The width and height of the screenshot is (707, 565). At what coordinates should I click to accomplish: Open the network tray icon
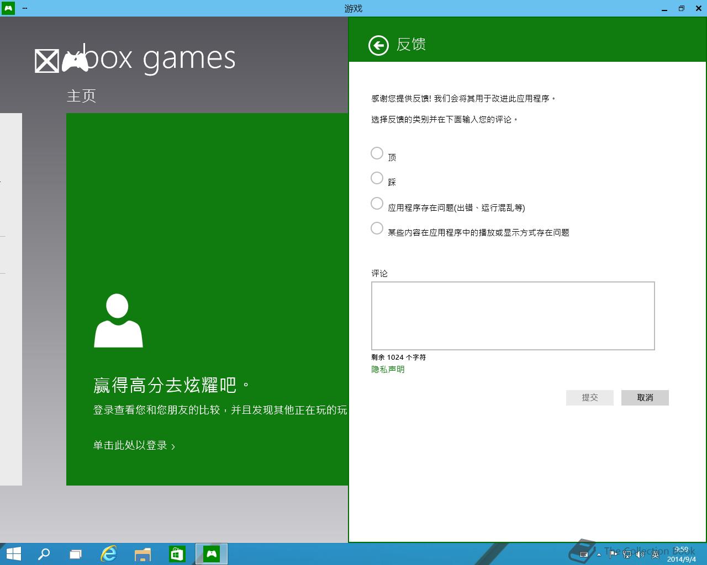click(627, 554)
